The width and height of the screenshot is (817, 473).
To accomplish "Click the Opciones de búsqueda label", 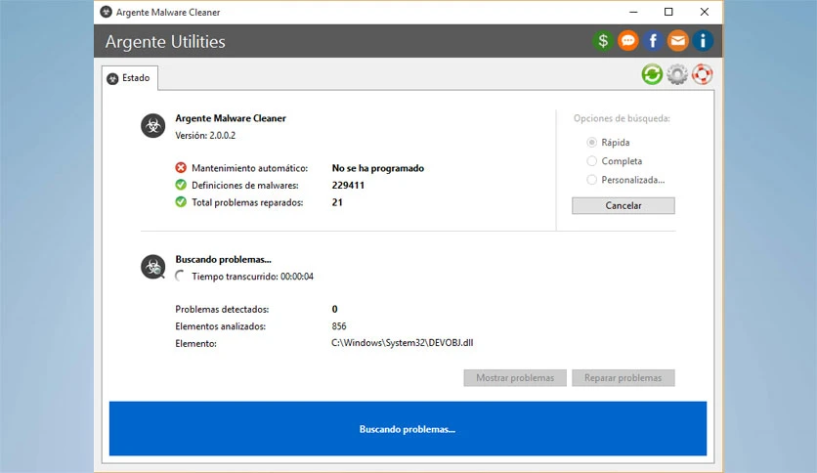I will (622, 118).
